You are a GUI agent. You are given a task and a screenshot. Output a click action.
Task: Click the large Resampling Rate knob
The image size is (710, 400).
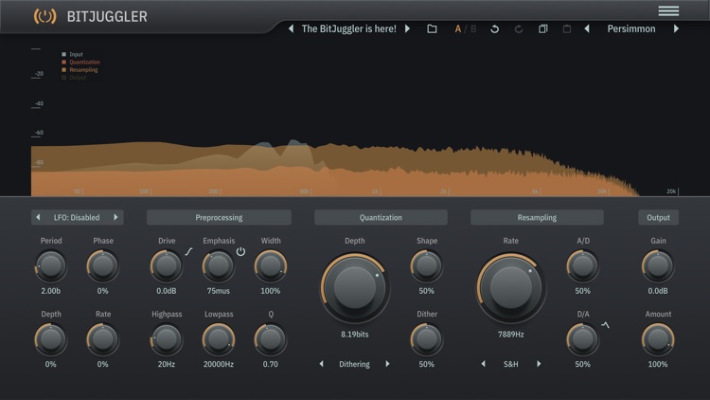tap(511, 288)
